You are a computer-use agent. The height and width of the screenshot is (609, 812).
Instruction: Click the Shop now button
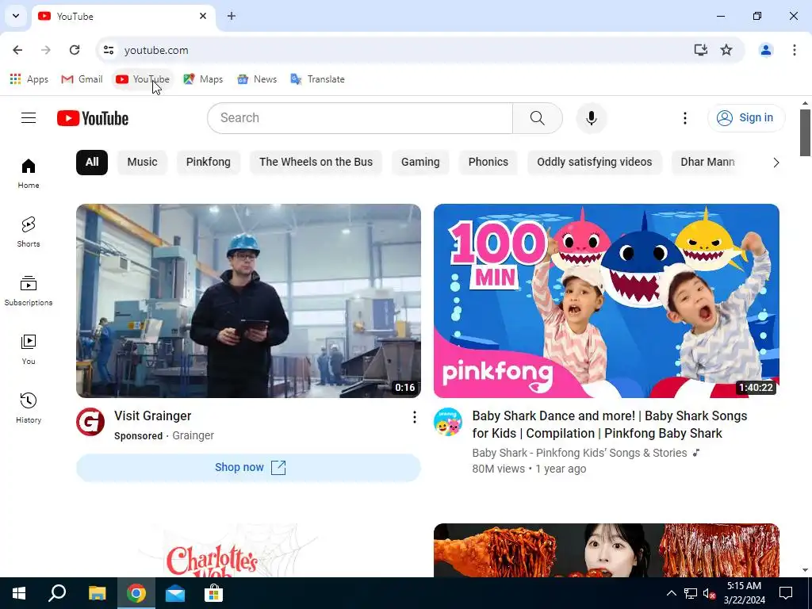pyautogui.click(x=248, y=468)
